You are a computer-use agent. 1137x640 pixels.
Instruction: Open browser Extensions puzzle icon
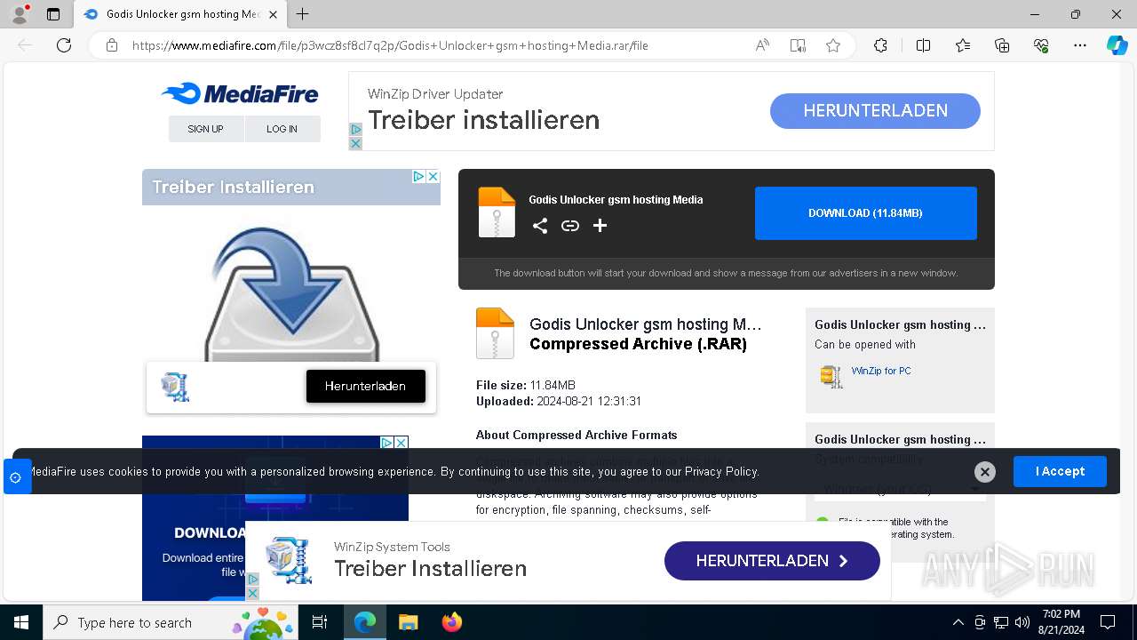click(880, 45)
